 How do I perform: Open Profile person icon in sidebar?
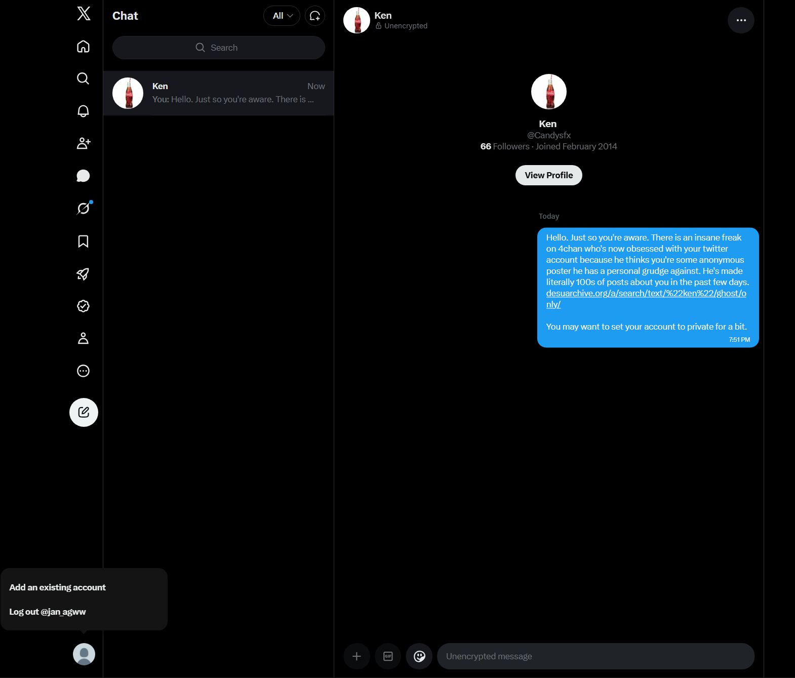coord(83,338)
